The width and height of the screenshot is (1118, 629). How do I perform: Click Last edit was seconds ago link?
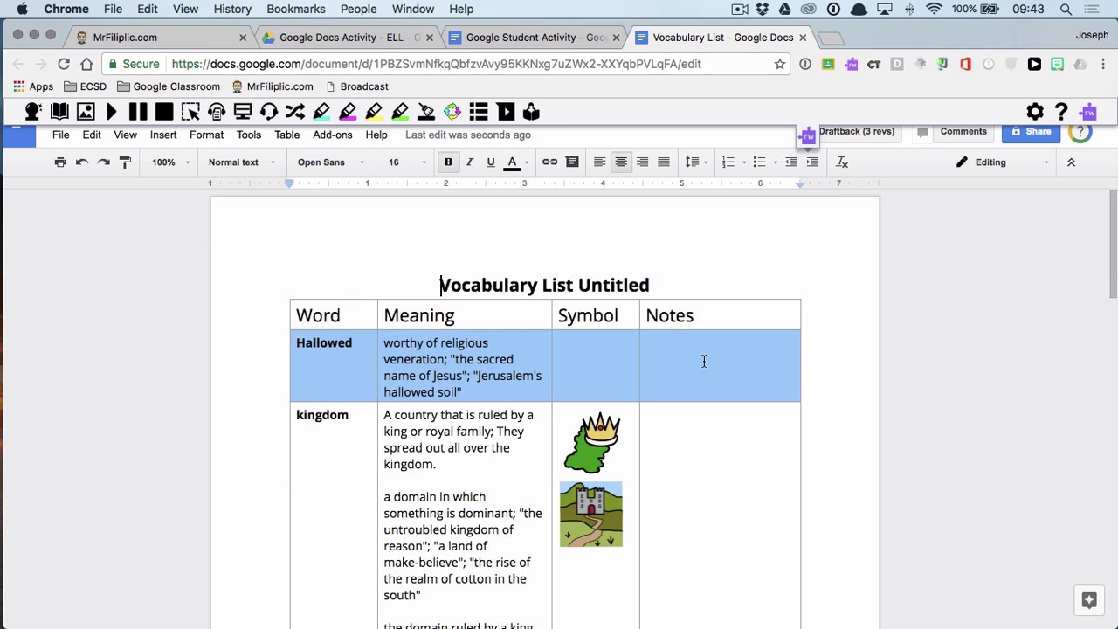468,135
